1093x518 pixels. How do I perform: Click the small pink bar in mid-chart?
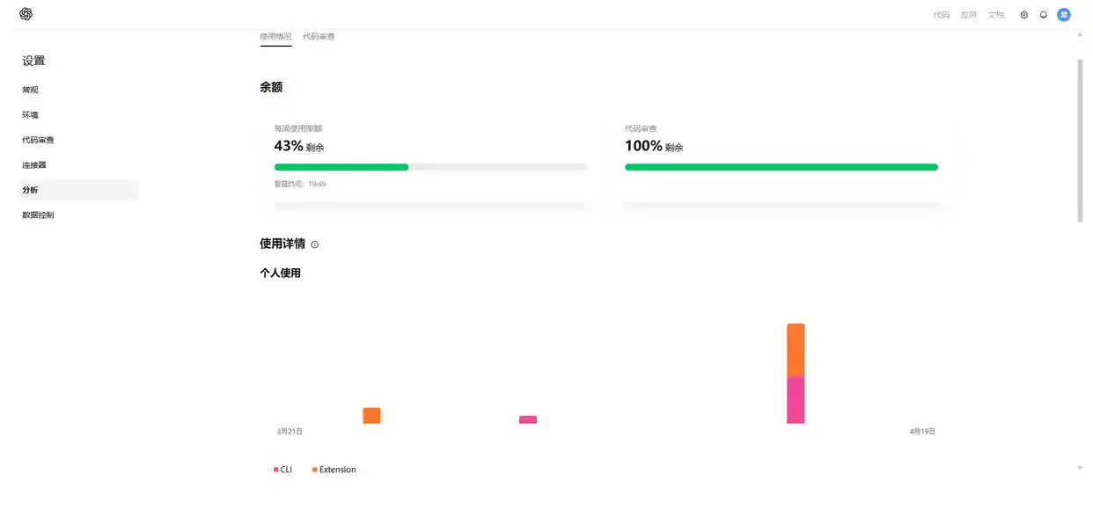[528, 420]
